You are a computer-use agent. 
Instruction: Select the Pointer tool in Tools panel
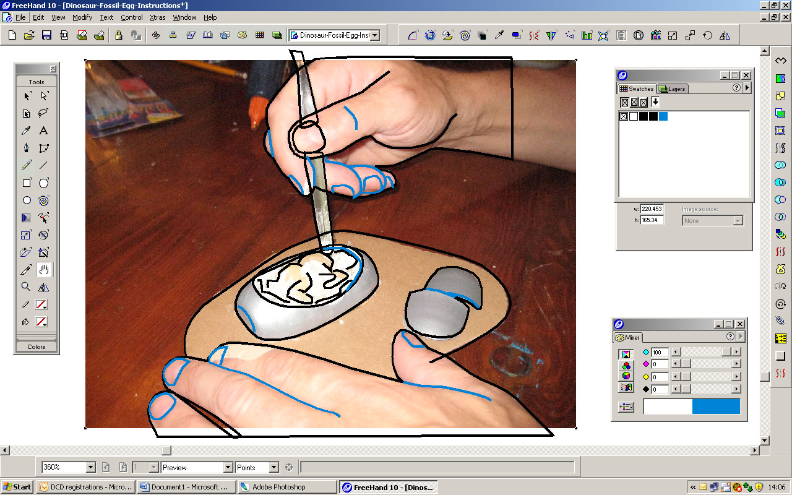point(27,96)
